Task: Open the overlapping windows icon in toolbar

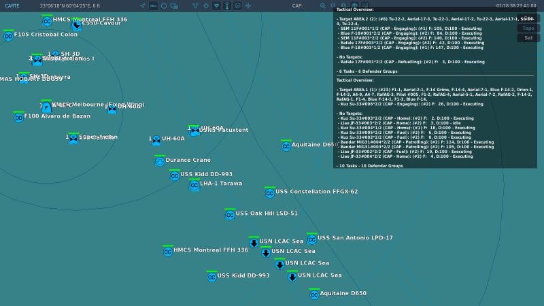Action: (175, 5)
